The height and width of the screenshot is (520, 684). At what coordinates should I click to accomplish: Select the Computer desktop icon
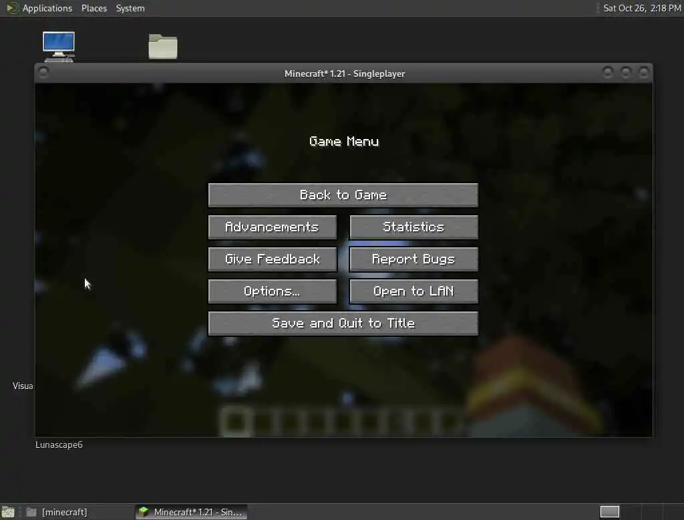coord(59,46)
